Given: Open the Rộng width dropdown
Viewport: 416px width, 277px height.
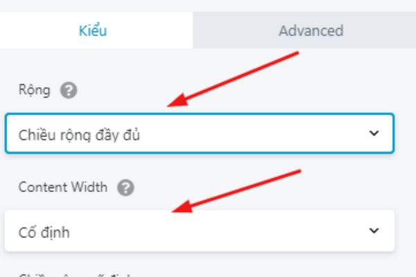Looking at the screenshot, I should tap(200, 133).
